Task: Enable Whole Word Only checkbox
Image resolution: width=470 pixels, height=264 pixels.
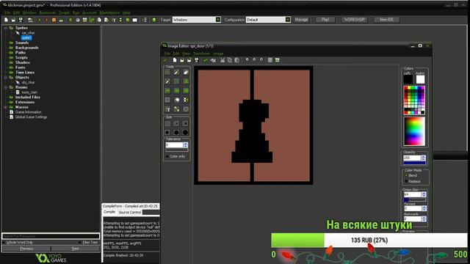Action: pyautogui.click(x=4, y=242)
